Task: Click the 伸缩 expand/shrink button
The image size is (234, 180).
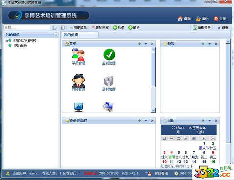Action: tap(223, 28)
